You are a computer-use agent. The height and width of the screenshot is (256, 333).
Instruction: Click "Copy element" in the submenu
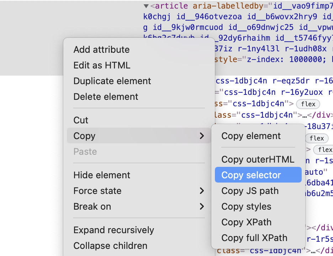tap(251, 136)
